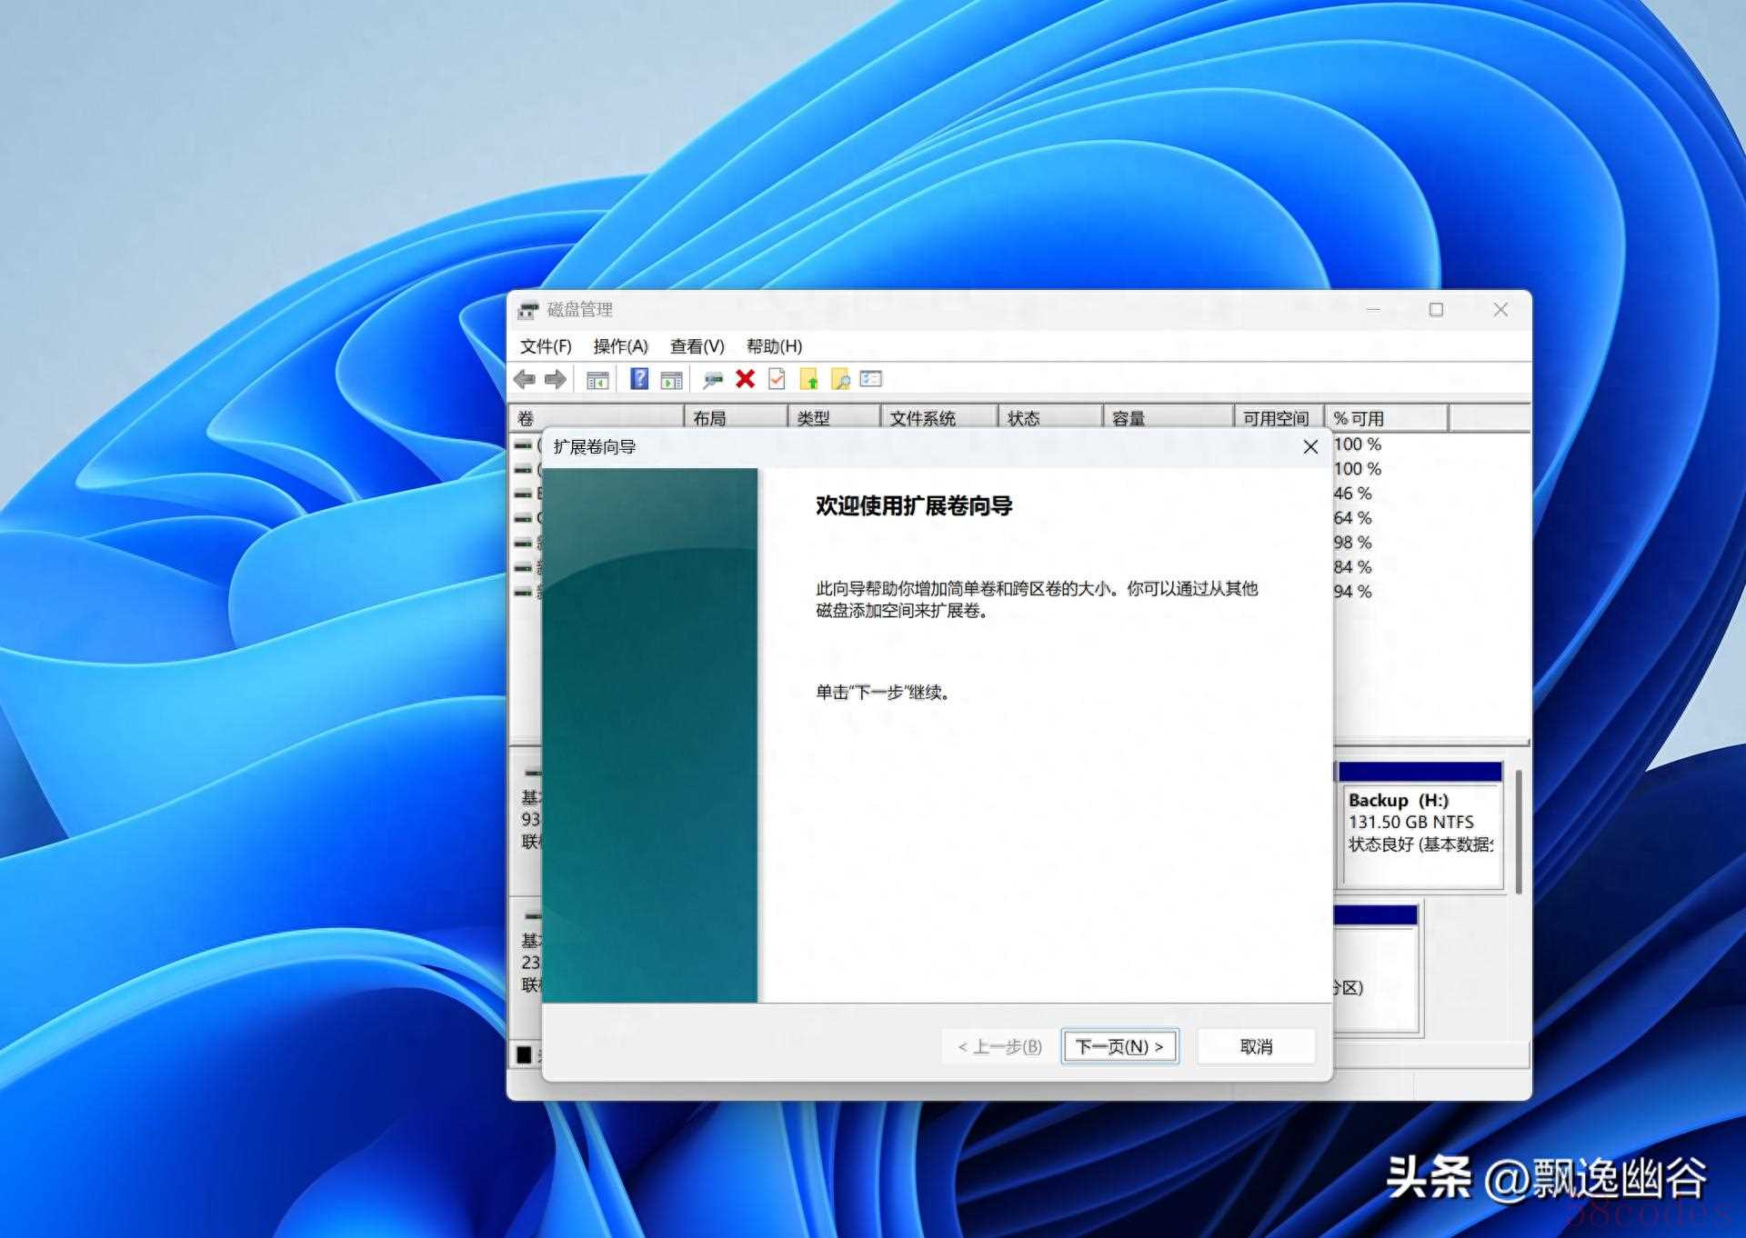The height and width of the screenshot is (1238, 1746).
Task: Close the 扩展卷向导 dialog
Action: (1310, 447)
